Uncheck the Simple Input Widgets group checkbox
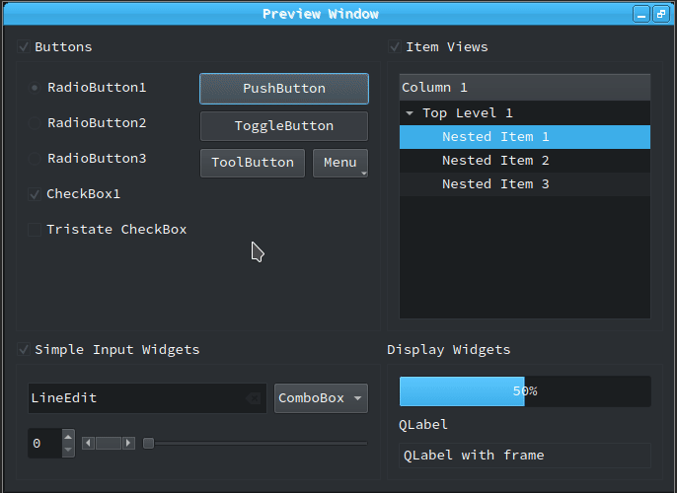The width and height of the screenshot is (677, 493). [24, 349]
